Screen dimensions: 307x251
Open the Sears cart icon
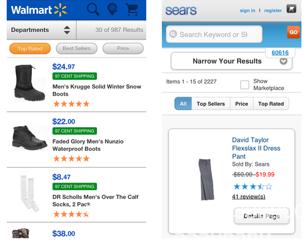click(291, 9)
